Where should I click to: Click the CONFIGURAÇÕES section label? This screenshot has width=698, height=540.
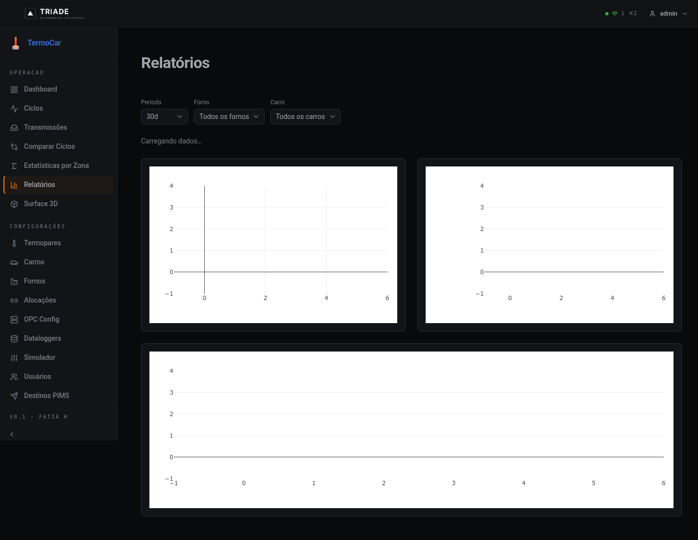tap(38, 227)
